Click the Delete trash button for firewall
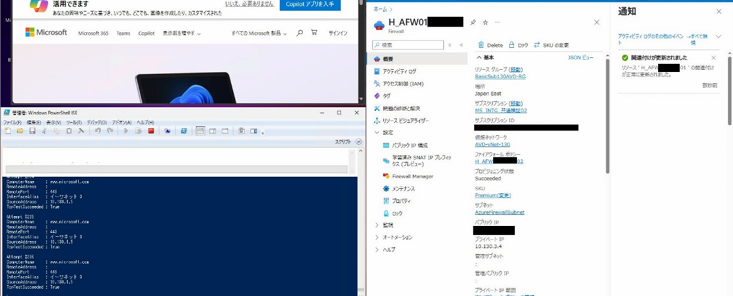733x296 pixels. pyautogui.click(x=490, y=45)
